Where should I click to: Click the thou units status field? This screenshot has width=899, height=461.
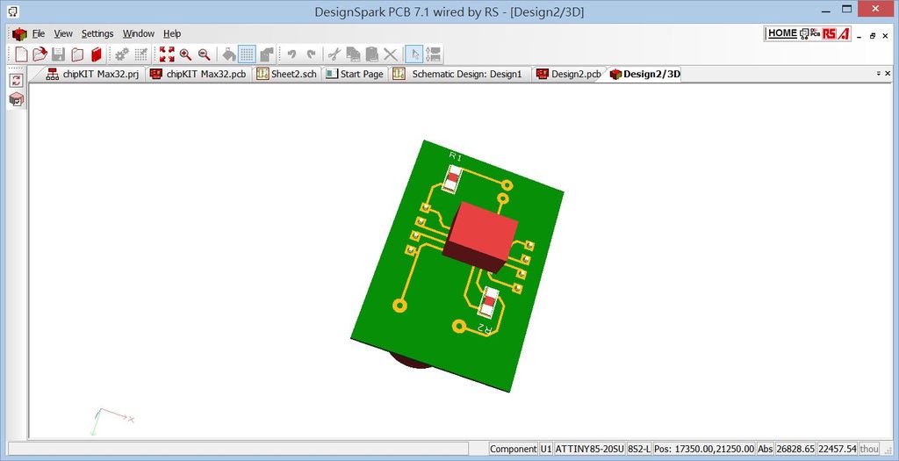869,449
